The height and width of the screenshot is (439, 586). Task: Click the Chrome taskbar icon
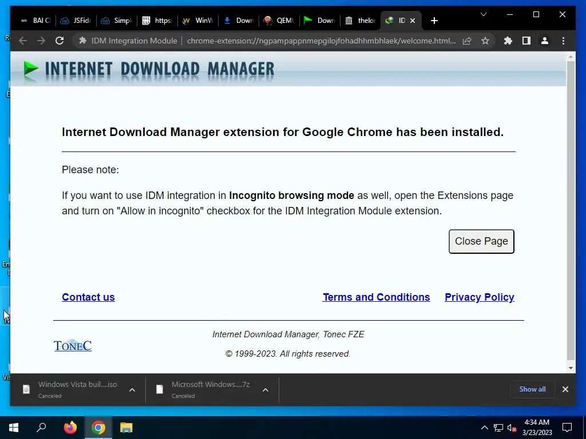[98, 428]
